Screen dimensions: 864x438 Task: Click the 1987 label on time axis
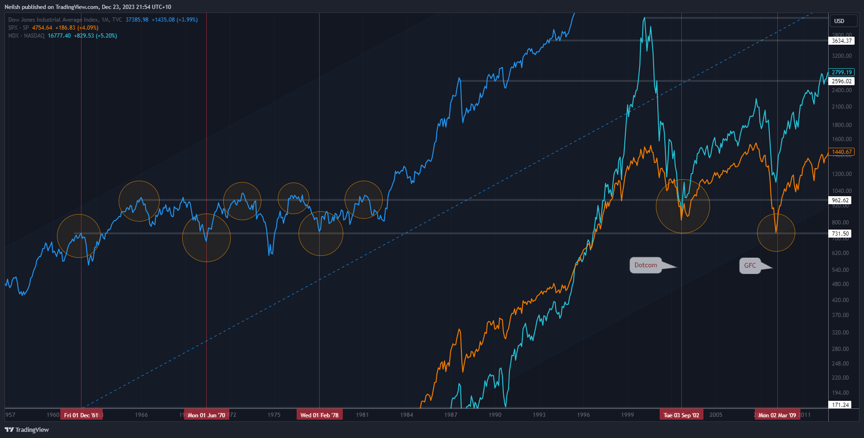pyautogui.click(x=451, y=415)
